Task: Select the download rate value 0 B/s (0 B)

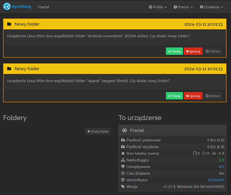Action: (x=216, y=140)
